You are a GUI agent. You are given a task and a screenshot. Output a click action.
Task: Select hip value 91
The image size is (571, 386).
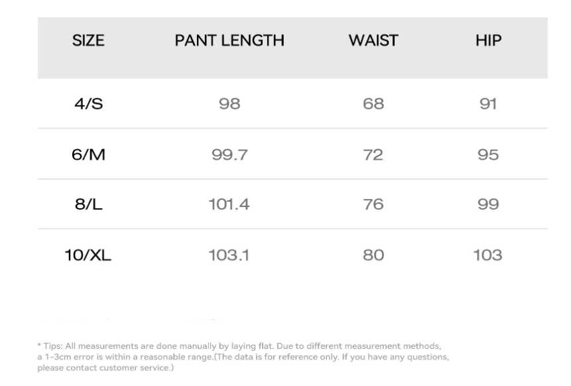[488, 103]
